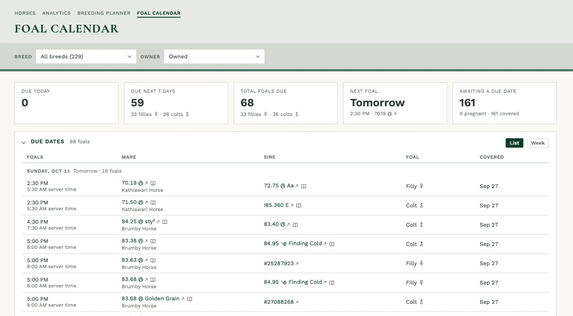The height and width of the screenshot is (316, 573).
Task: Open mare link 84.25 sty²
Action: (140, 222)
